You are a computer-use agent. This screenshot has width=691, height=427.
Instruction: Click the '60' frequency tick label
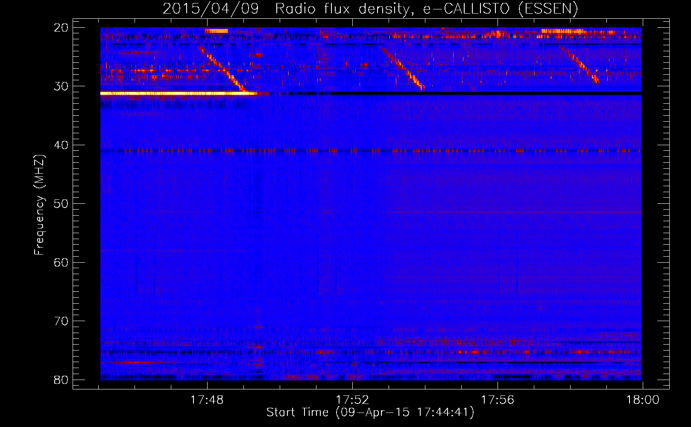(61, 262)
